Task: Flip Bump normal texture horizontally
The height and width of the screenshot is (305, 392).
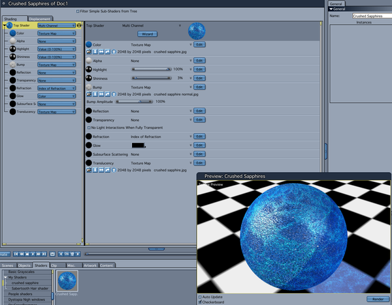Action: (x=101, y=94)
